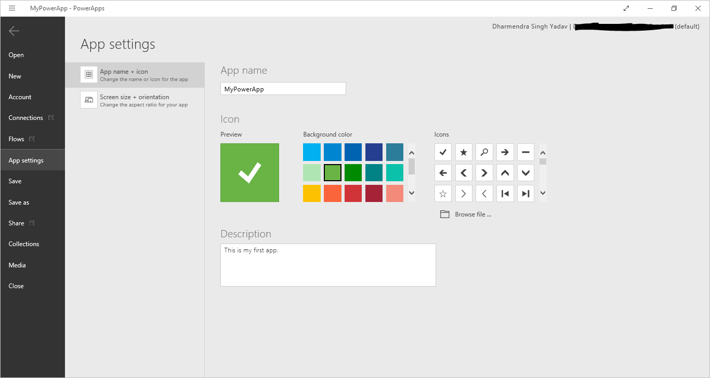
Task: Open the App name + icon settings tab
Action: coord(135,75)
